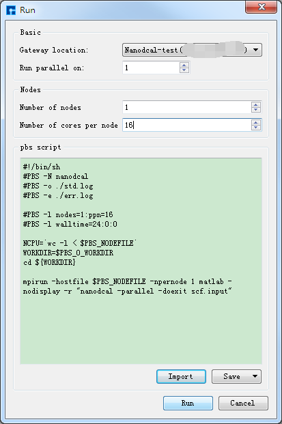Viewport: 282px width, 424px height.
Task: Decrease the Run parallel on value
Action: (184, 70)
